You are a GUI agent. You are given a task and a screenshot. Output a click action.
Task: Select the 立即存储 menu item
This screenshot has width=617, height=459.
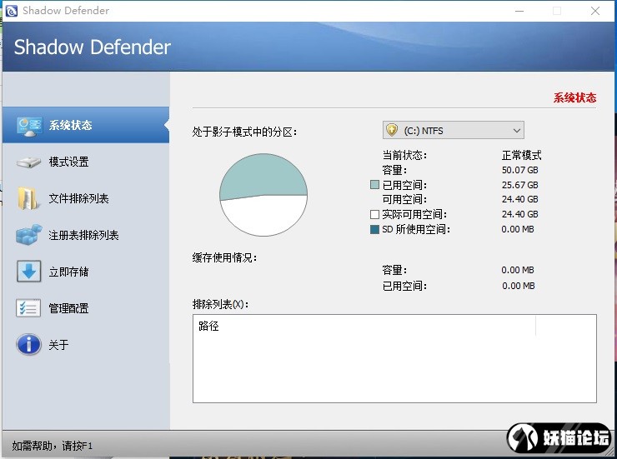click(86, 272)
